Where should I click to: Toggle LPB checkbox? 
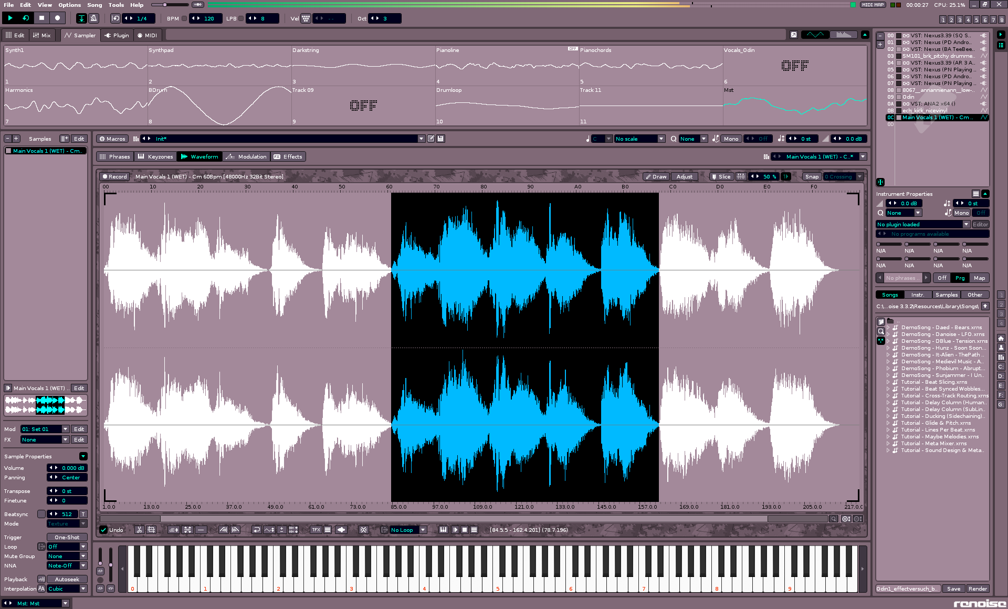241,18
